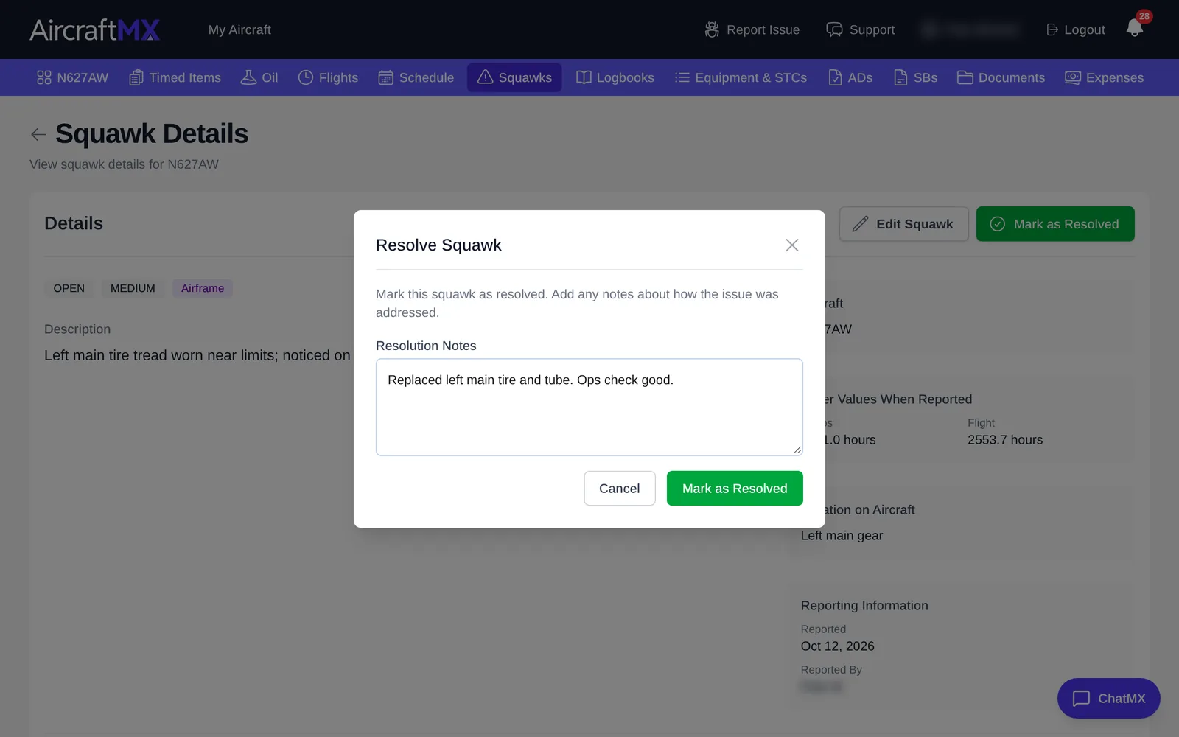
Task: Open the Timed Items tab label
Action: 185,77
